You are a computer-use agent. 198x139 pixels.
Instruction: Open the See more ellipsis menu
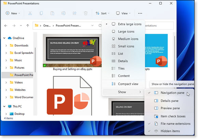point(140,13)
